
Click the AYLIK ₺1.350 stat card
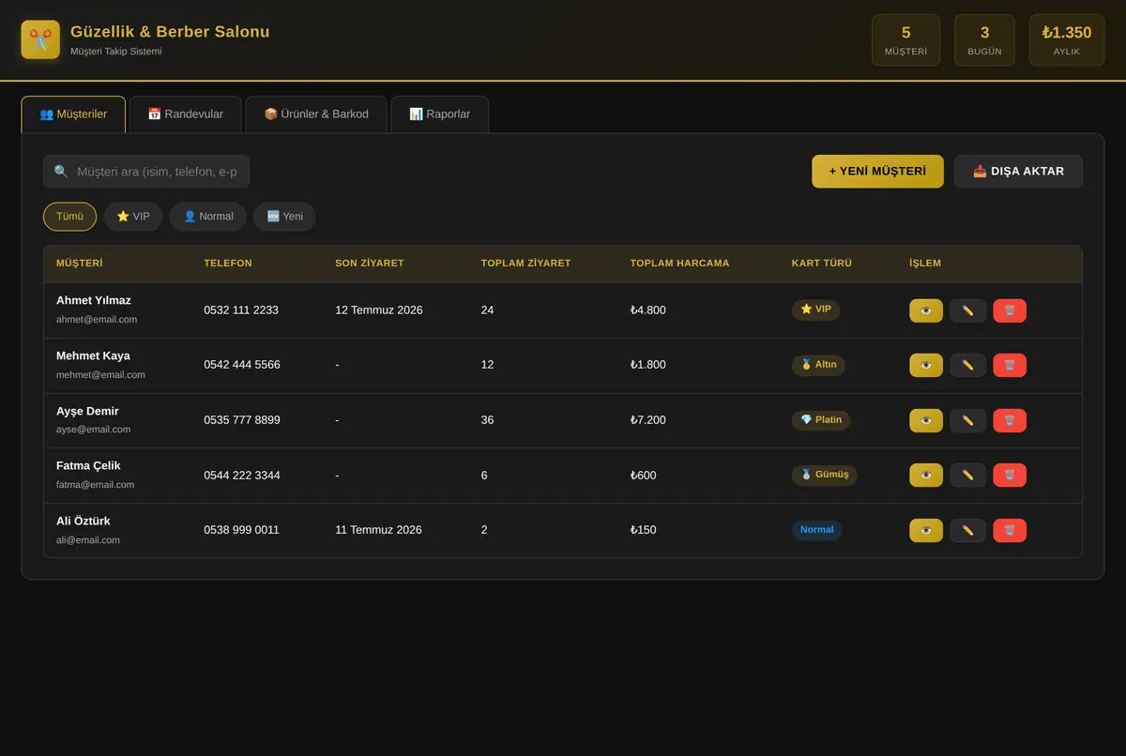coord(1067,40)
